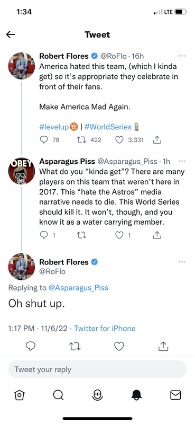Open the @Asparagus_Piss mention link
Viewport: 195px width, 424px height.
pos(79,287)
